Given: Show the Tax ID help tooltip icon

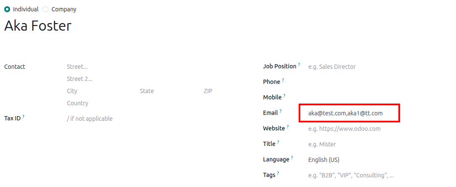Looking at the screenshot, I should (24, 117).
